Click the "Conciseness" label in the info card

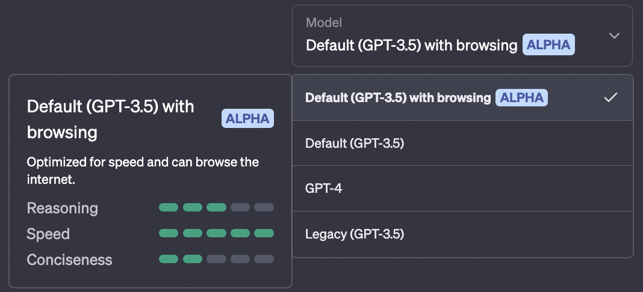click(69, 260)
